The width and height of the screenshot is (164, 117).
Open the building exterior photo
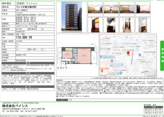coord(72,17)
